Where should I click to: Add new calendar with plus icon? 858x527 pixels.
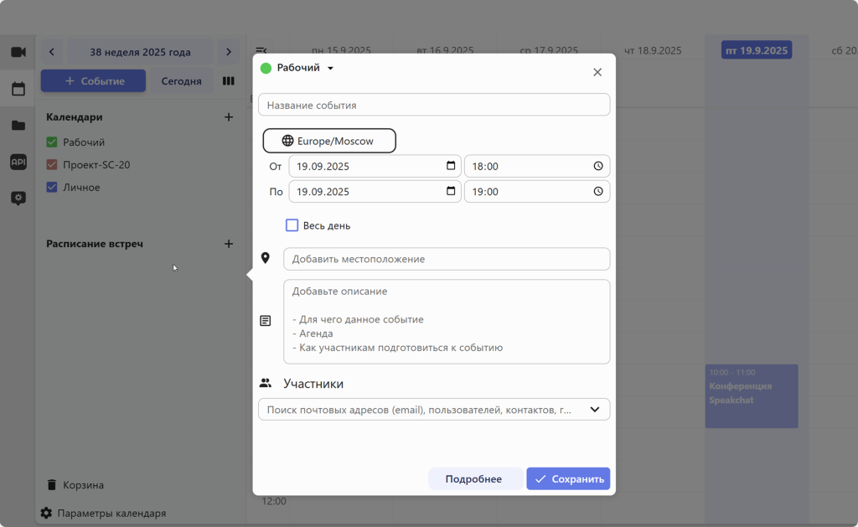click(x=229, y=117)
